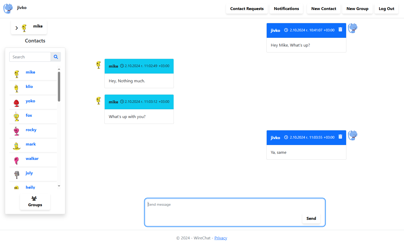404x244 pixels.
Task: Click timestamp 2.10.2024 г. 11:03:55 +03:00
Action: pos(312,137)
